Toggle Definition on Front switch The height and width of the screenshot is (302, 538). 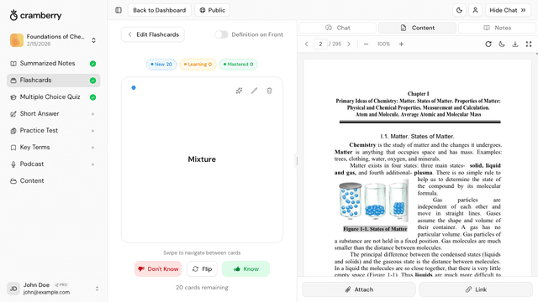click(x=221, y=34)
